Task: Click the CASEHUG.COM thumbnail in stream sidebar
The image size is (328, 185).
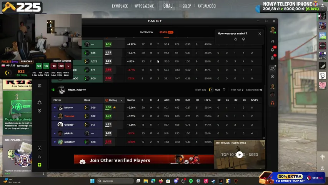Action: coord(322,36)
